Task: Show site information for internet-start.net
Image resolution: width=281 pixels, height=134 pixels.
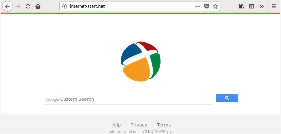Action: pos(65,6)
